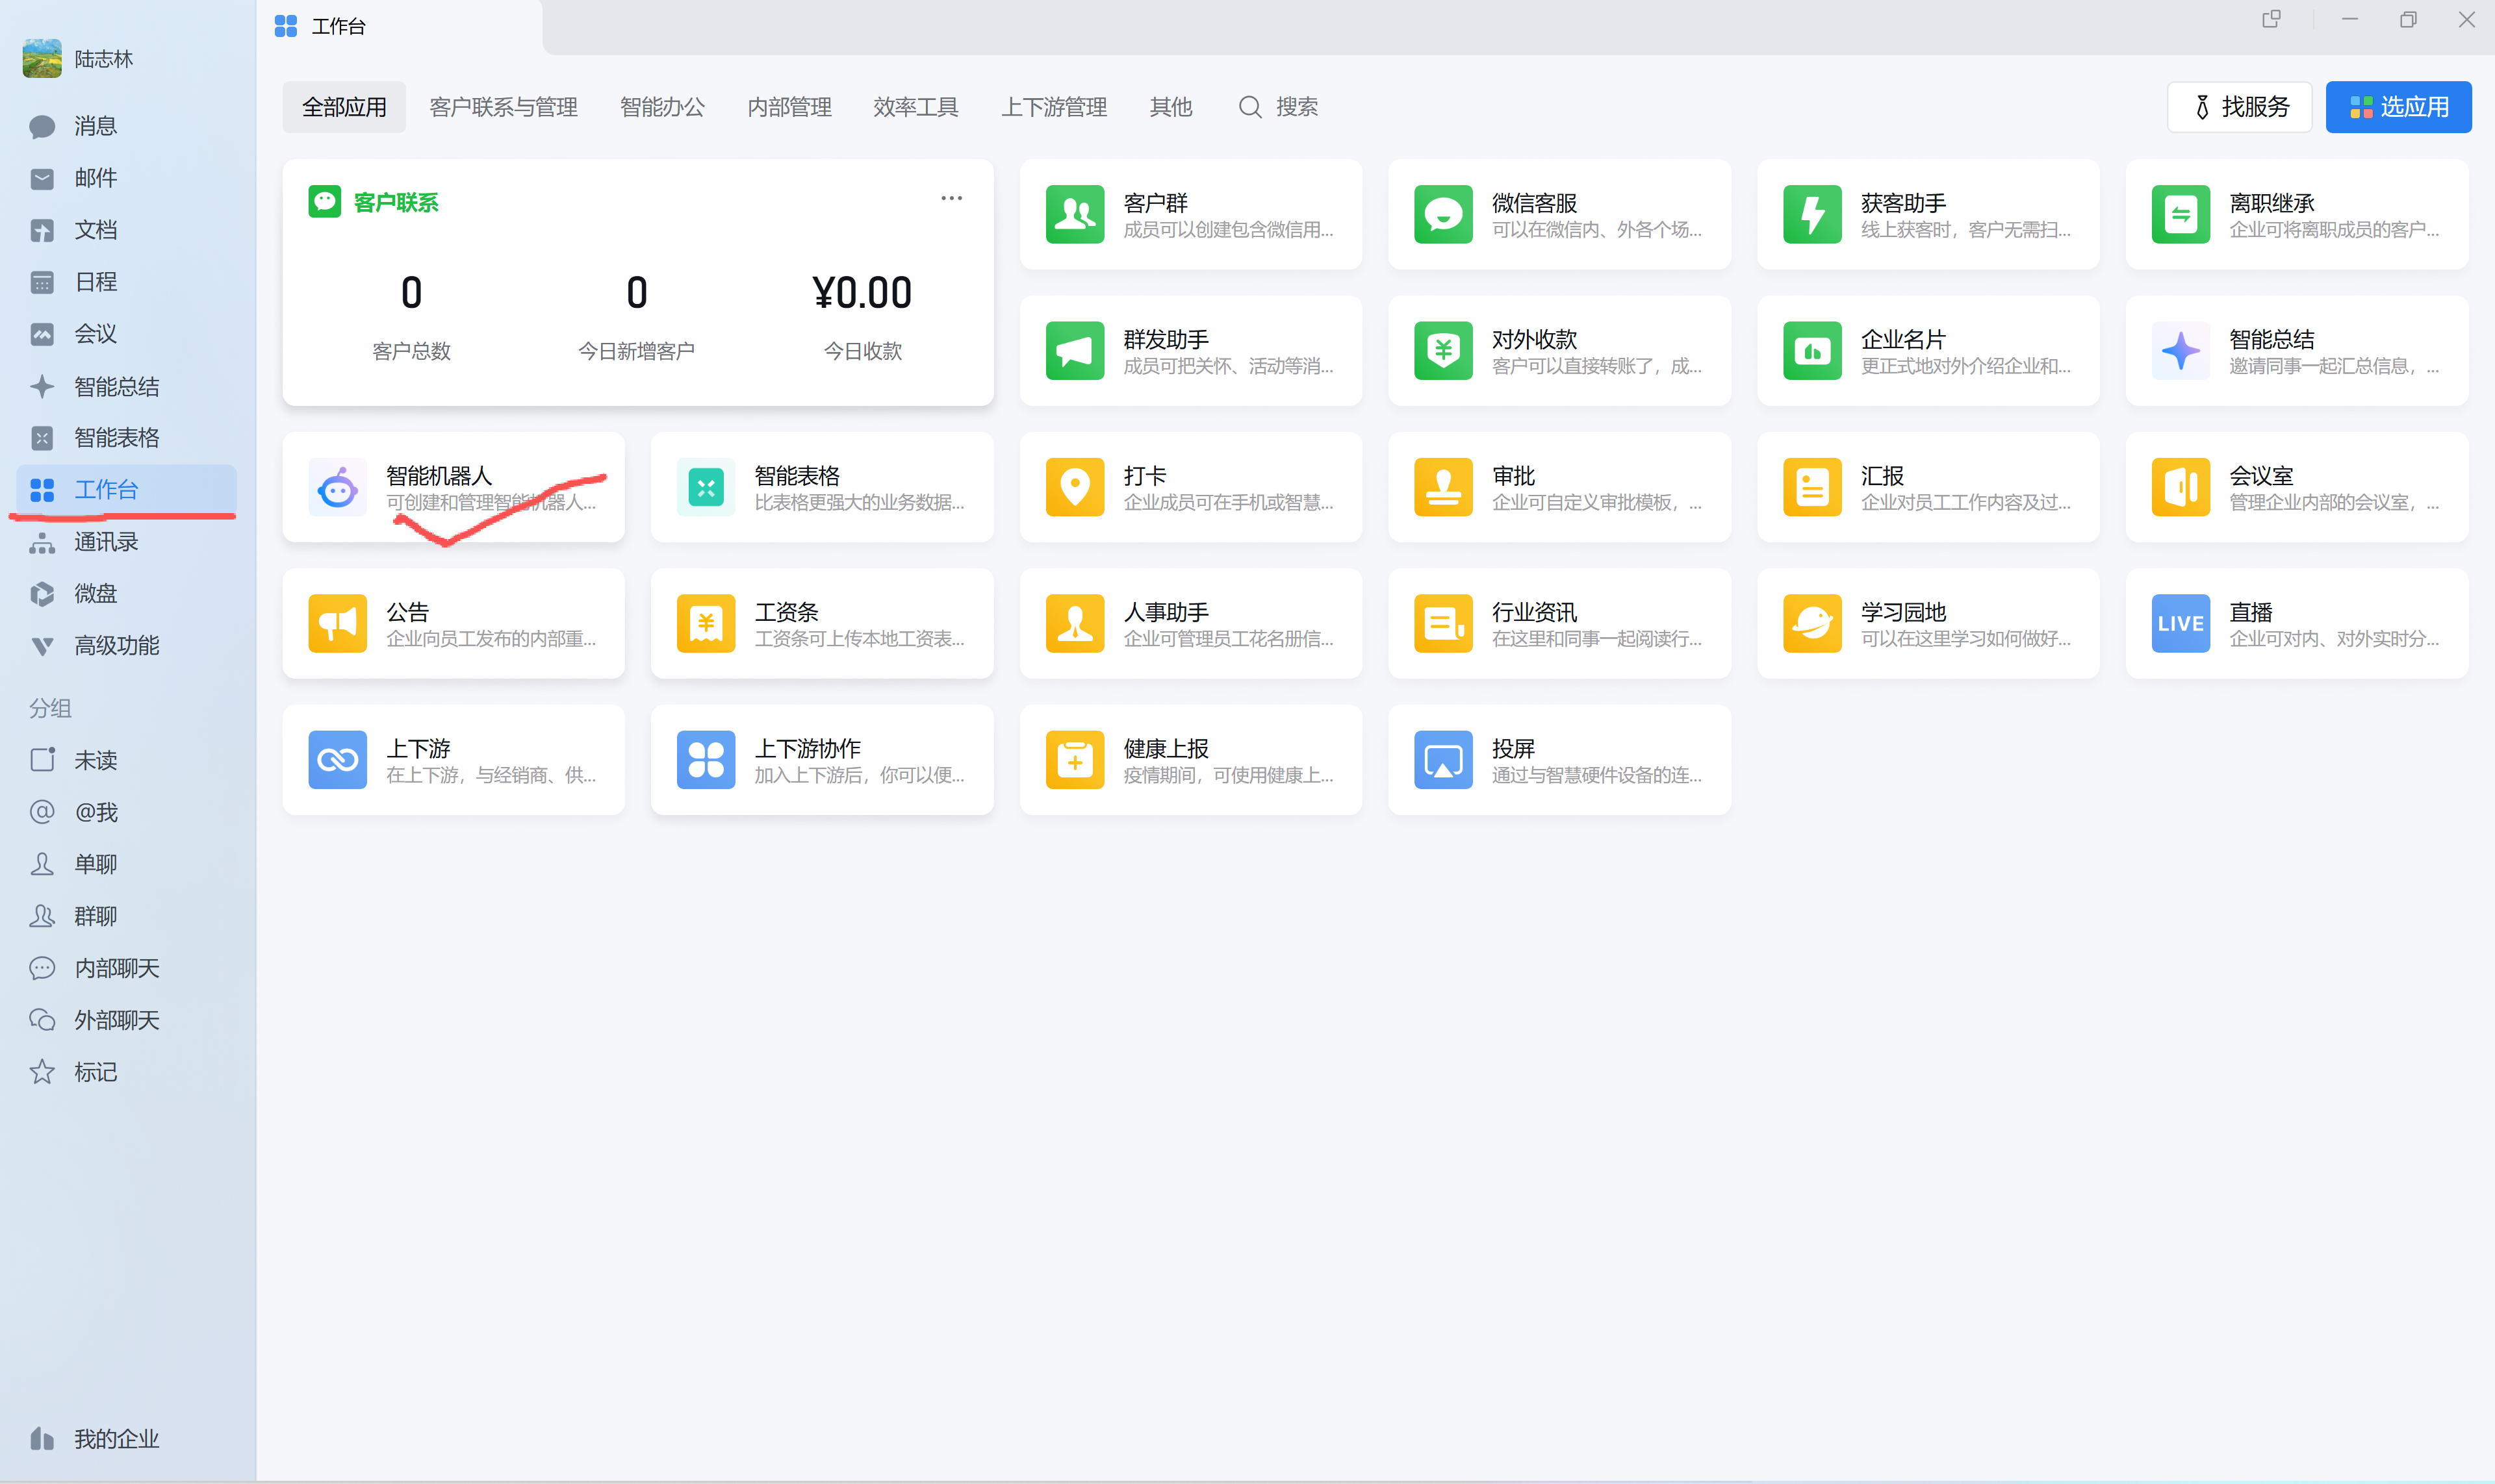Open the 打卡 location pin icon
Image resolution: width=2495 pixels, height=1484 pixels.
[1075, 488]
